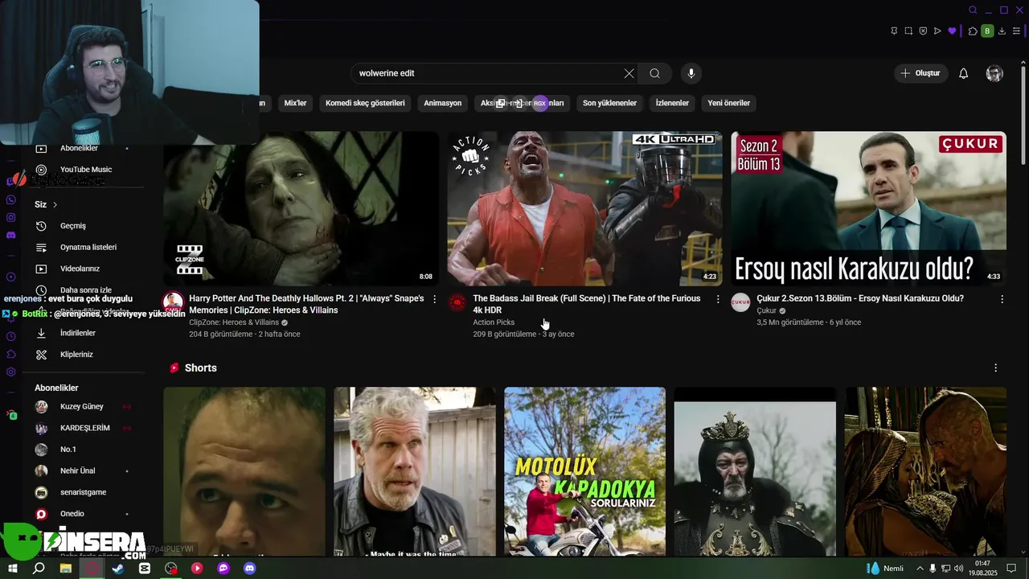Open the senaristgame subscription
The image size is (1029, 579).
pos(83,492)
